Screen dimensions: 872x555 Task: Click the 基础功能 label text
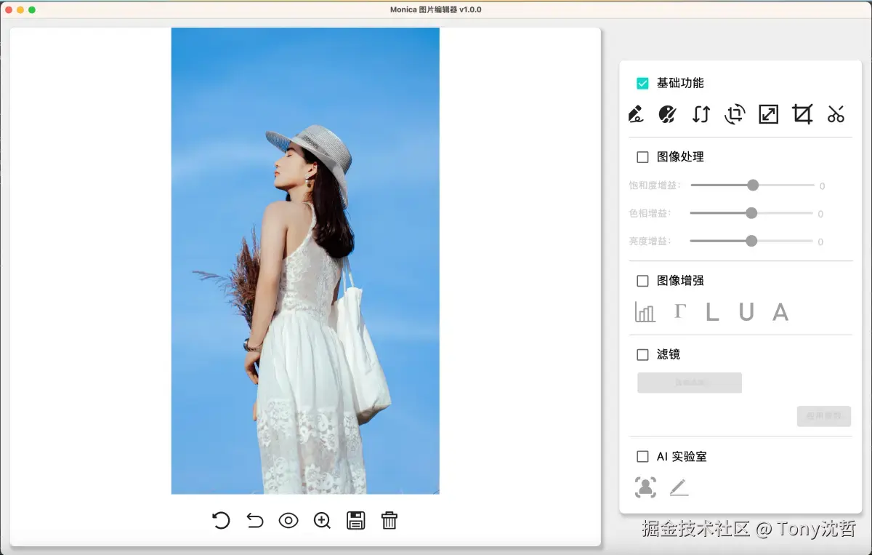680,83
